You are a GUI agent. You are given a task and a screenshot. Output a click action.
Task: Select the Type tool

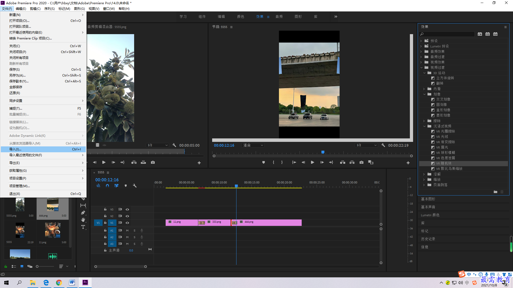click(x=83, y=227)
